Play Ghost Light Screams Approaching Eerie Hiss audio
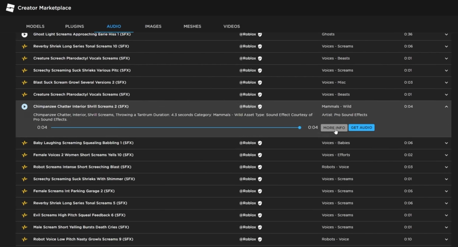 [x=25, y=34]
